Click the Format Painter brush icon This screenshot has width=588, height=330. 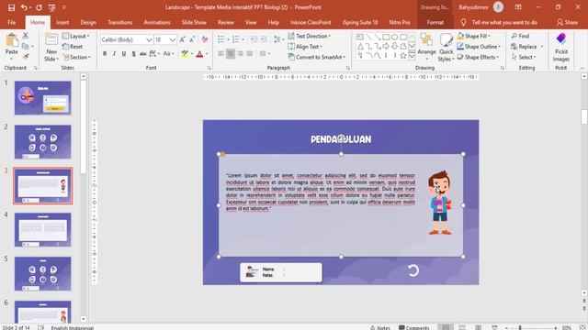click(26, 57)
